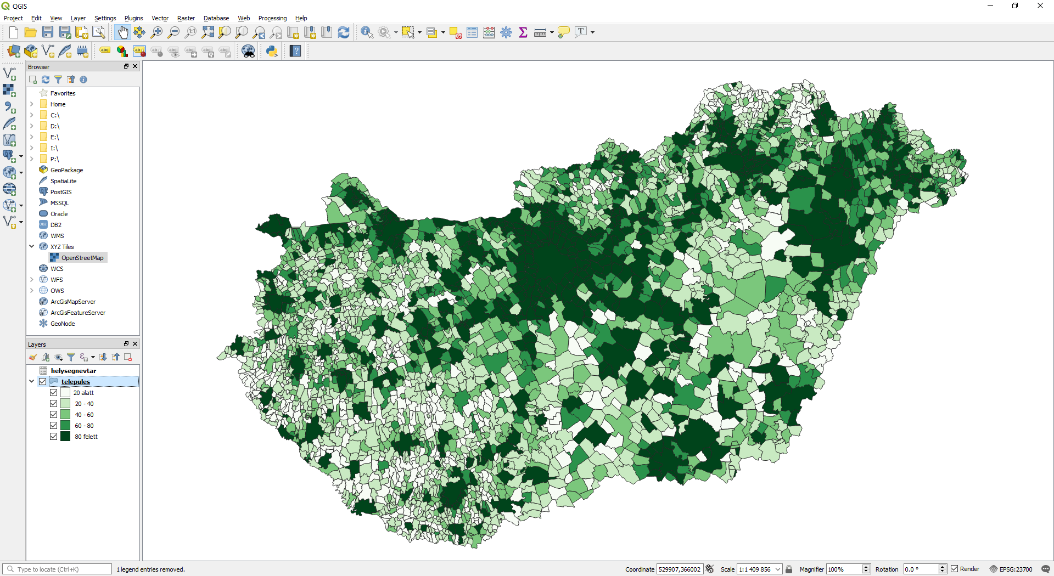This screenshot has height=576, width=1054.
Task: Expand the WFS node
Action: coord(31,279)
